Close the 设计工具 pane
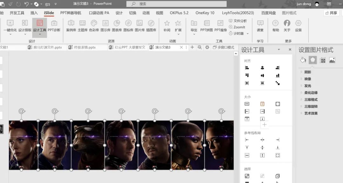This screenshot has width=343, height=183. pyautogui.click(x=290, y=49)
